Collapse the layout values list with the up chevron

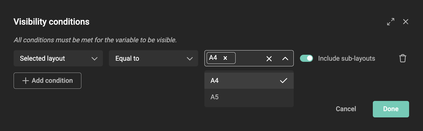(285, 58)
